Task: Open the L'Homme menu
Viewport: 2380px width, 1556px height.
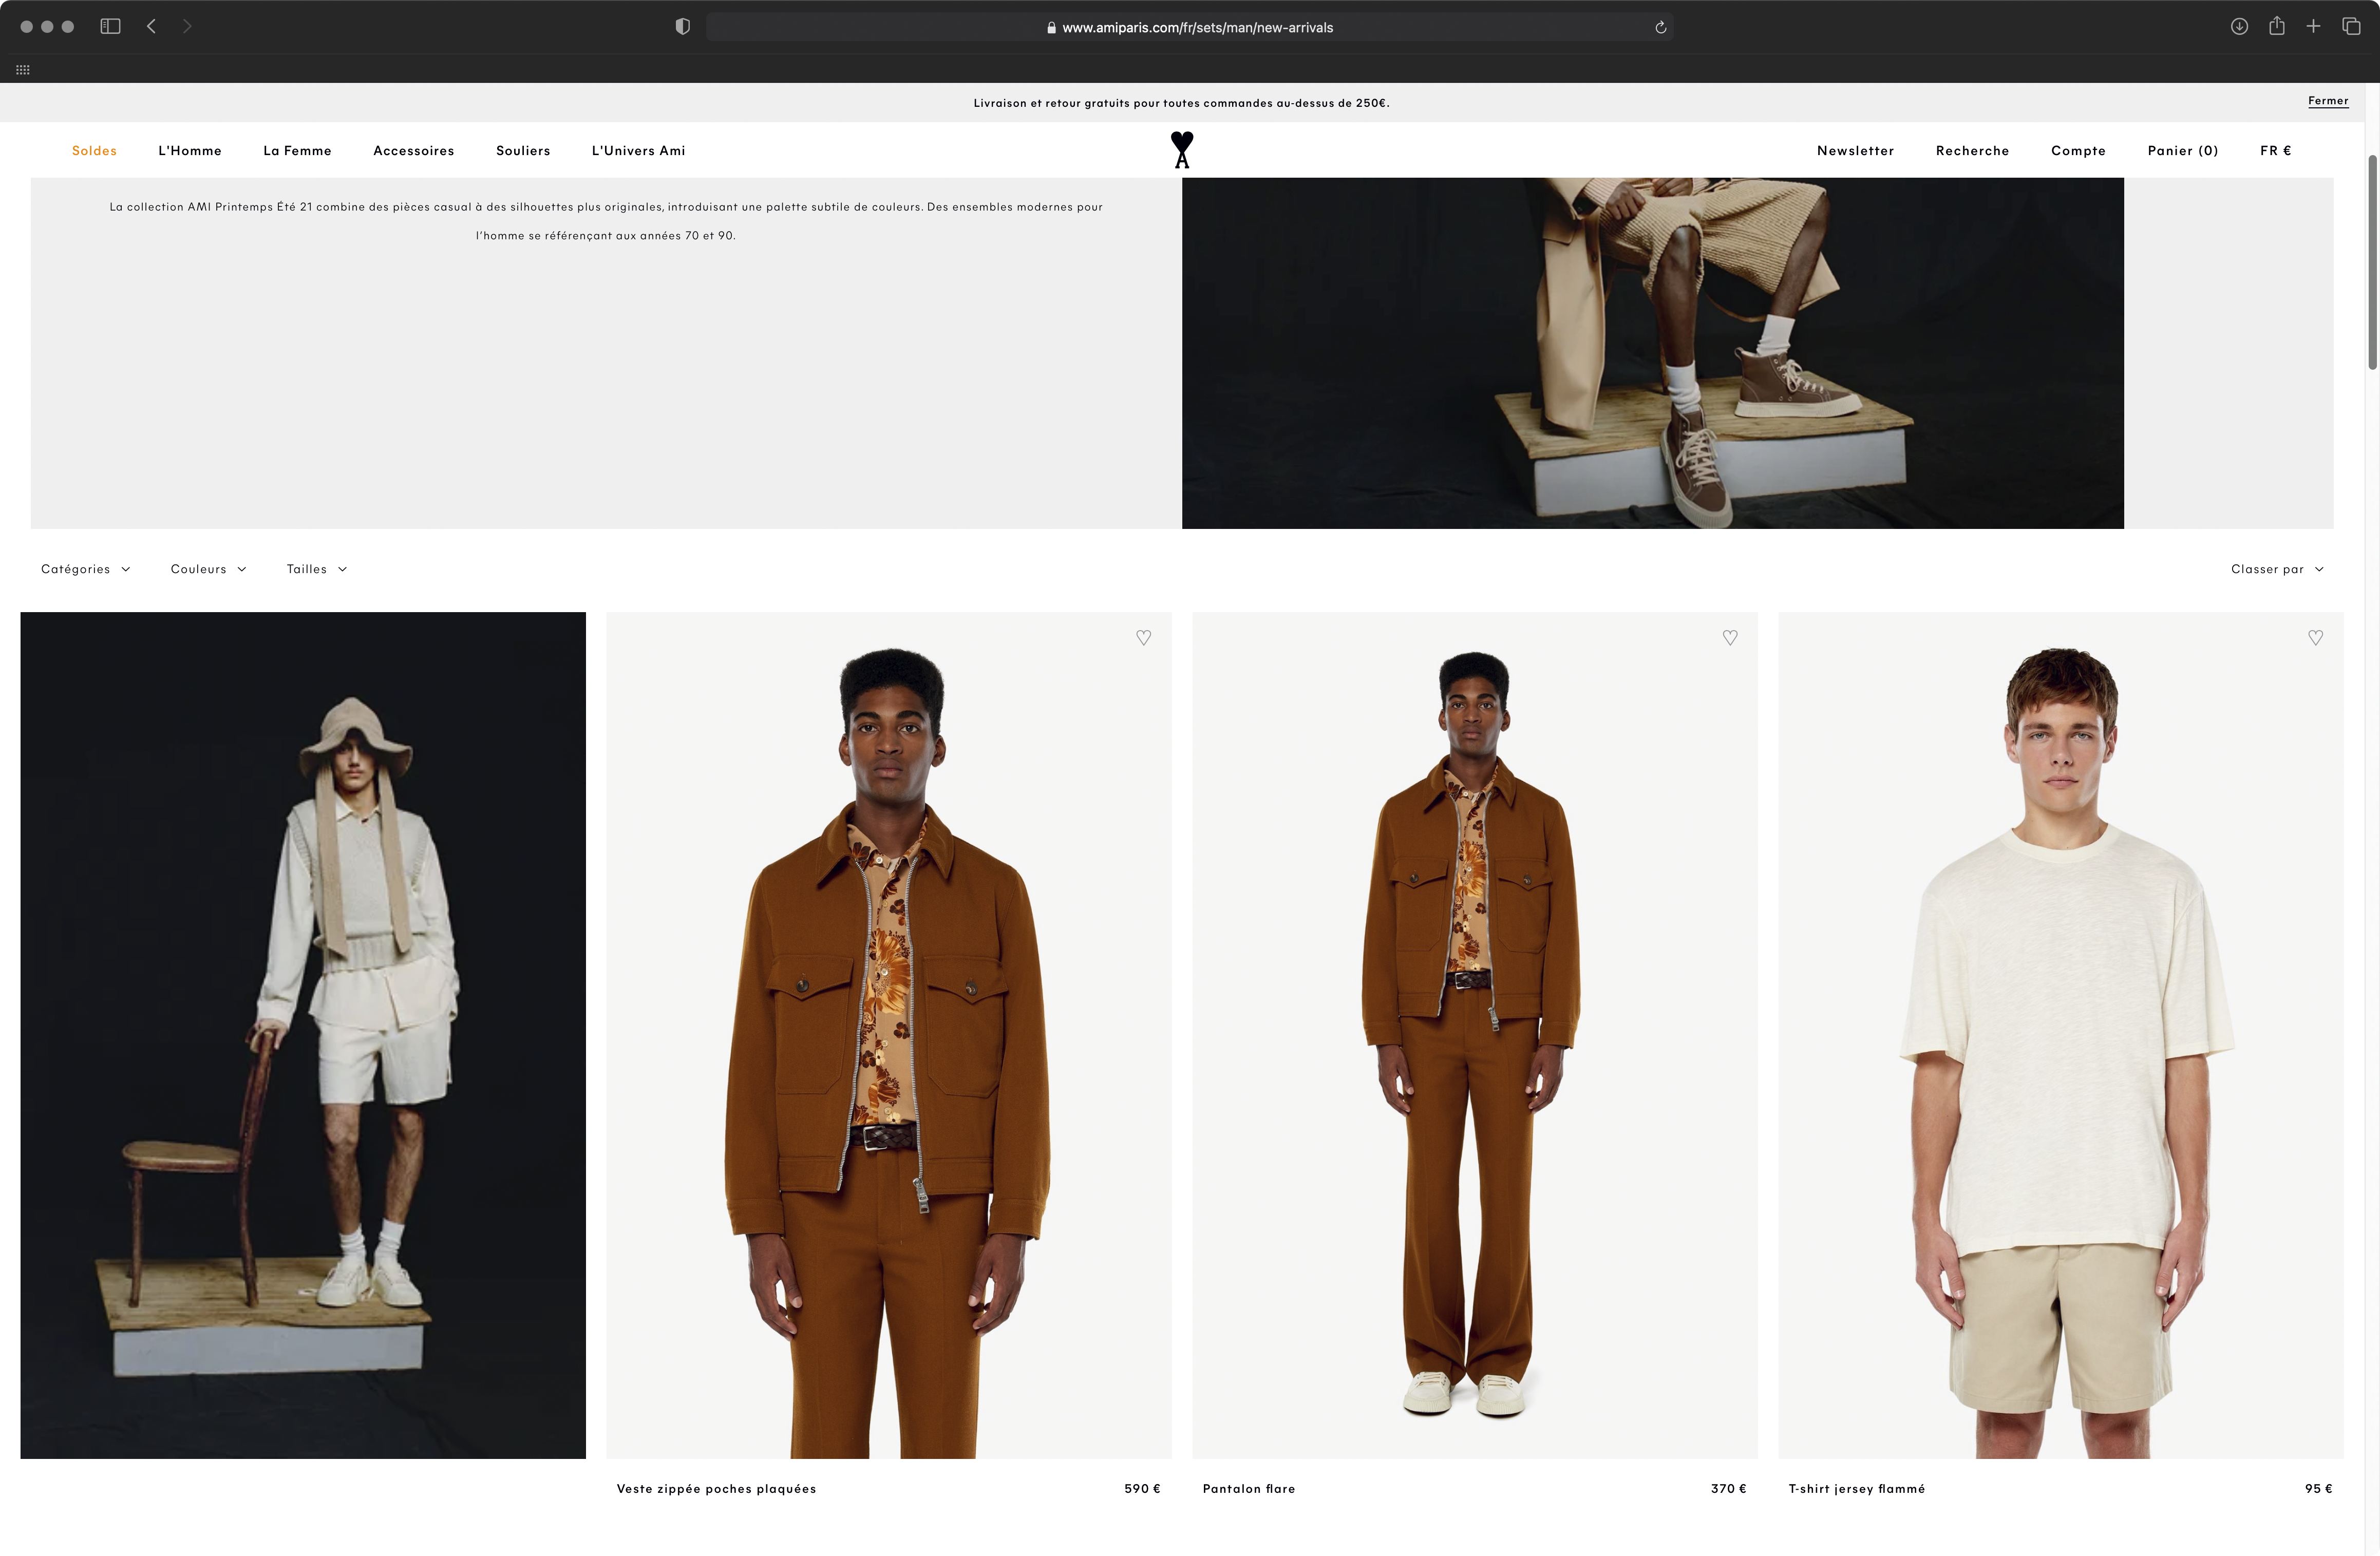Action: pos(190,151)
